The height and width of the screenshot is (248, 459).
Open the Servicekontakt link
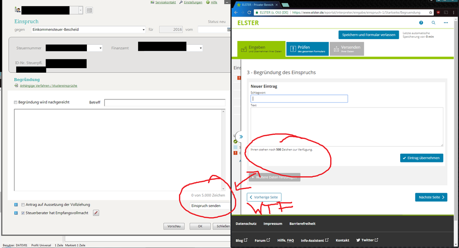(x=166, y=2)
